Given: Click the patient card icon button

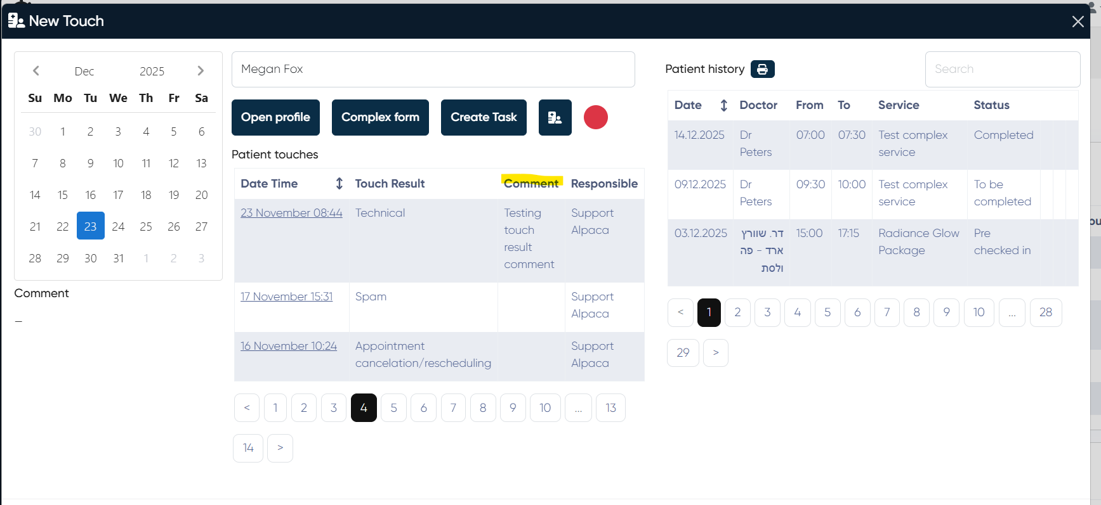Looking at the screenshot, I should pos(555,117).
